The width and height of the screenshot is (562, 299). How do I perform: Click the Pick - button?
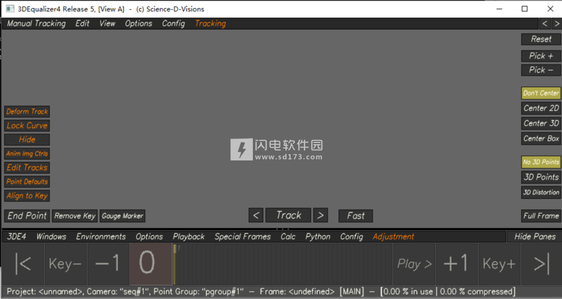[x=541, y=70]
